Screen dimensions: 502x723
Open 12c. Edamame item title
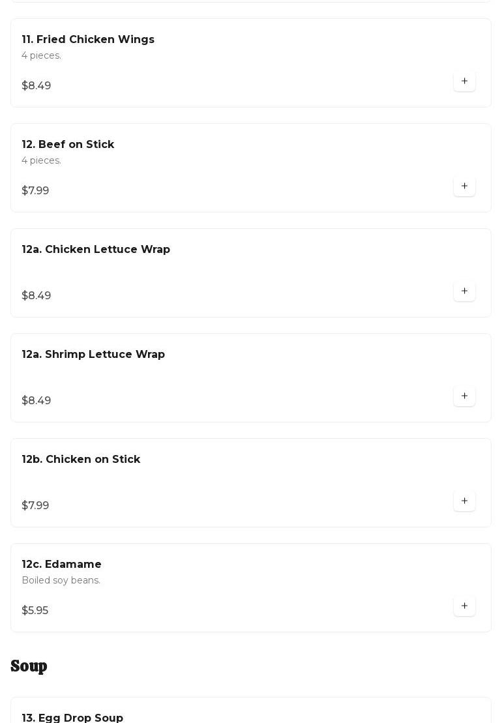point(61,565)
